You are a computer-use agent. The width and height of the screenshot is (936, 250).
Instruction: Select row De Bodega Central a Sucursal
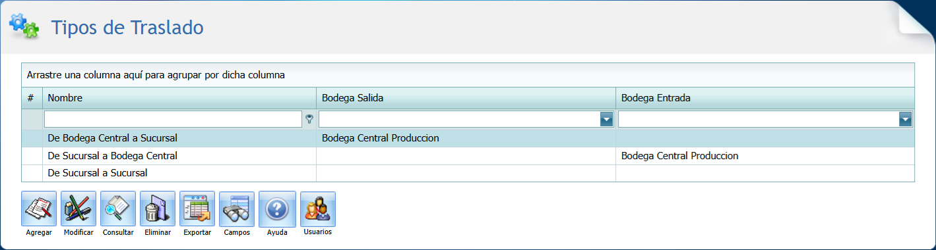[468, 138]
